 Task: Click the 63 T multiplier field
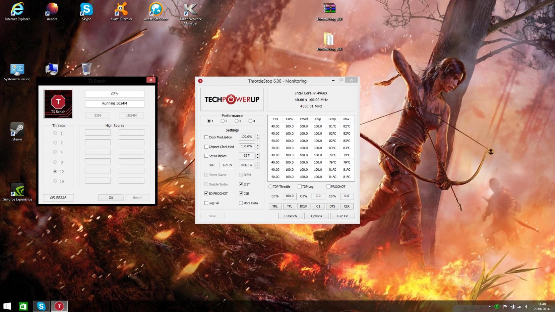(247, 156)
